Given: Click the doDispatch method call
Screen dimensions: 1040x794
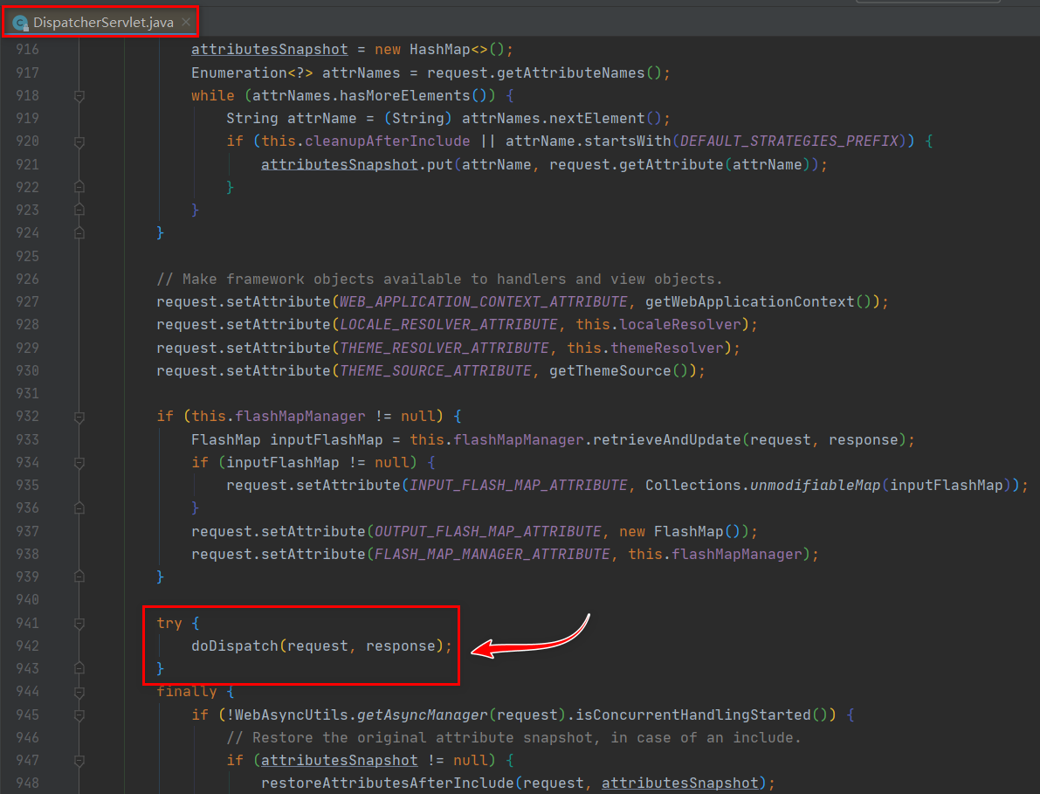Looking at the screenshot, I should coord(235,646).
